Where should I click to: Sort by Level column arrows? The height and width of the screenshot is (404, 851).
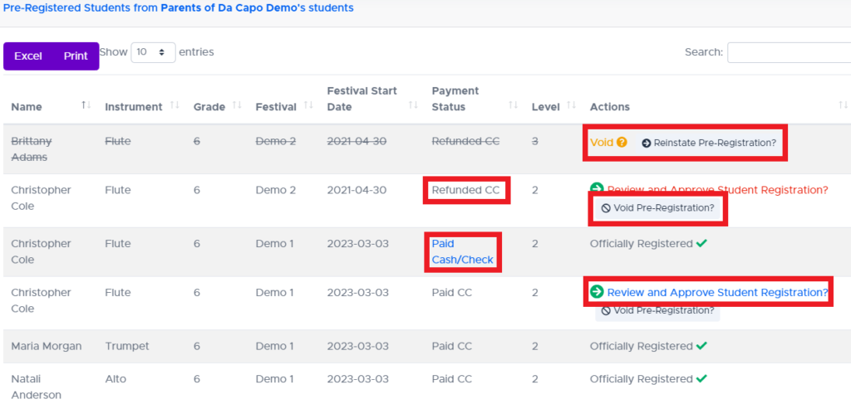pos(571,106)
